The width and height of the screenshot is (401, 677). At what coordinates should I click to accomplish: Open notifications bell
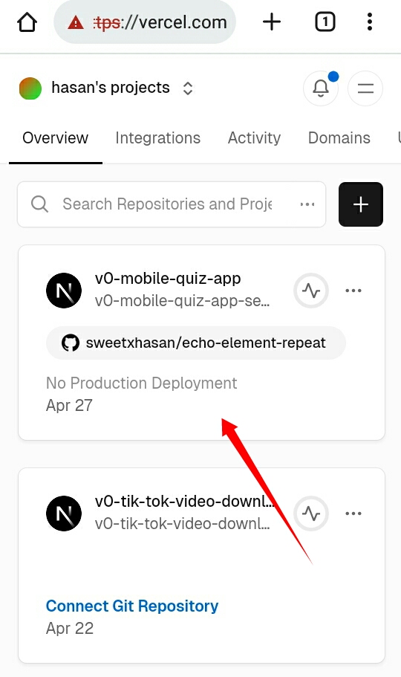[x=321, y=88]
